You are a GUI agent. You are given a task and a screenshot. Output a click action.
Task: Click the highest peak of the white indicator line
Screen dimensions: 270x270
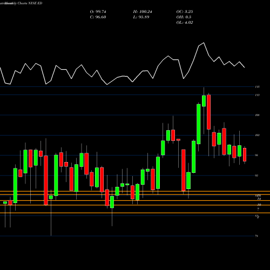point(204,43)
